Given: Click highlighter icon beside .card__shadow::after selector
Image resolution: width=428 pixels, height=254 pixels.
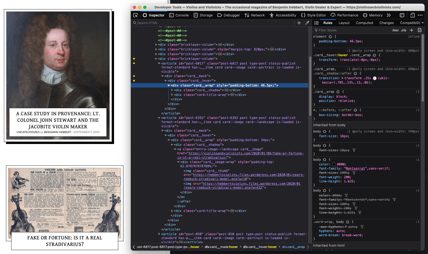Looking at the screenshot, I should pyautogui.click(x=355, y=73).
